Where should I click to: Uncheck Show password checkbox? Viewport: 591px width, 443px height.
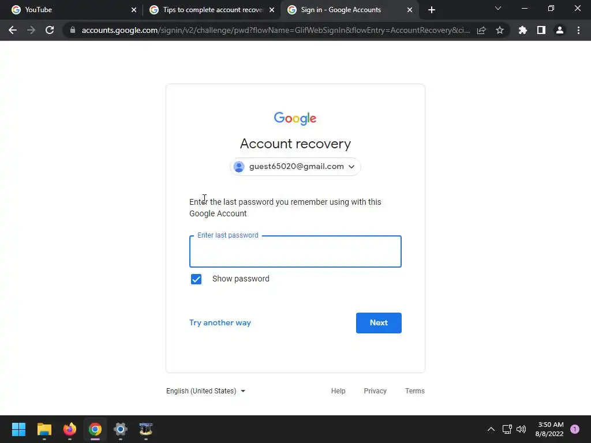pos(196,279)
